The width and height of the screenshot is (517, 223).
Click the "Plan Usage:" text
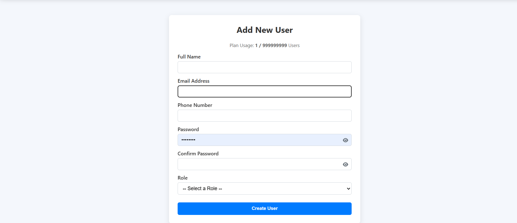click(242, 46)
